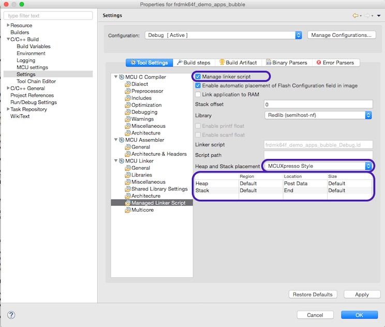Open the view menu triangle icon
The height and width of the screenshot is (327, 385).
[379, 16]
